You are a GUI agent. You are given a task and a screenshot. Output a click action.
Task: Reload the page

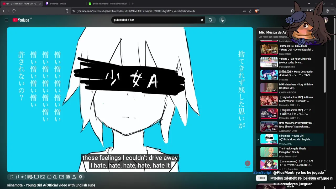tap(14, 11)
